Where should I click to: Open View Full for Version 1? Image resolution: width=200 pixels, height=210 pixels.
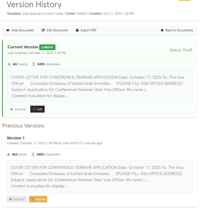pyautogui.click(x=16, y=199)
